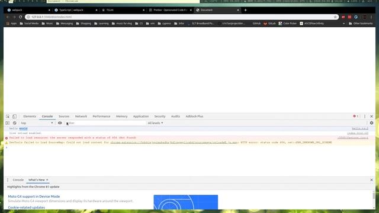Viewport: 379px width, 213px height.
Task: Open console settings gear
Action: click(x=371, y=123)
